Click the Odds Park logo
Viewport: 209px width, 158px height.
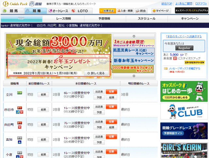pos(15,4)
